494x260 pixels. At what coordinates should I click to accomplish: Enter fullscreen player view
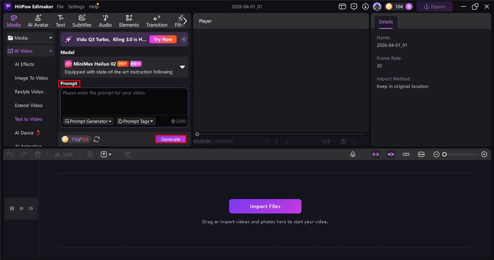coord(364,142)
